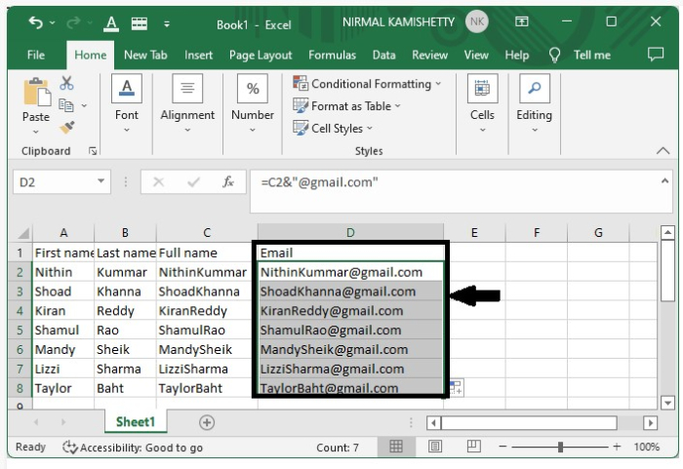Select row 4 header
Screen dimensions: 683x469
coord(20,311)
